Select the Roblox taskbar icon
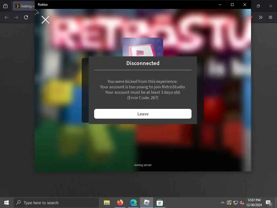The height and width of the screenshot is (208, 277). 147,203
